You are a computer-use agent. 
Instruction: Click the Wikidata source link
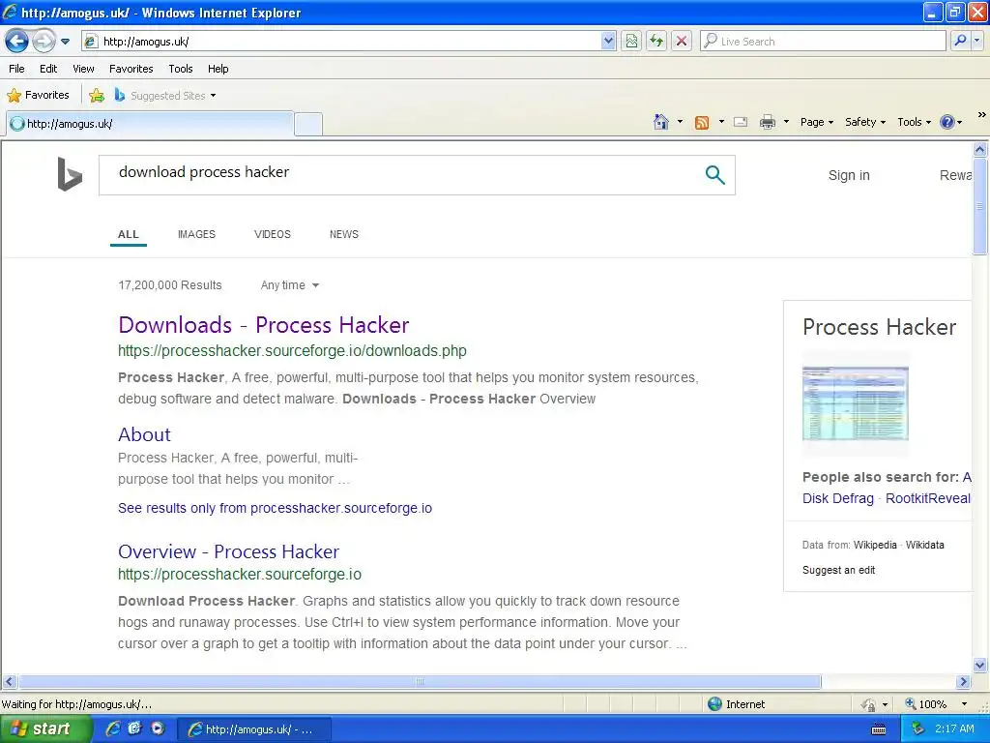pos(925,546)
